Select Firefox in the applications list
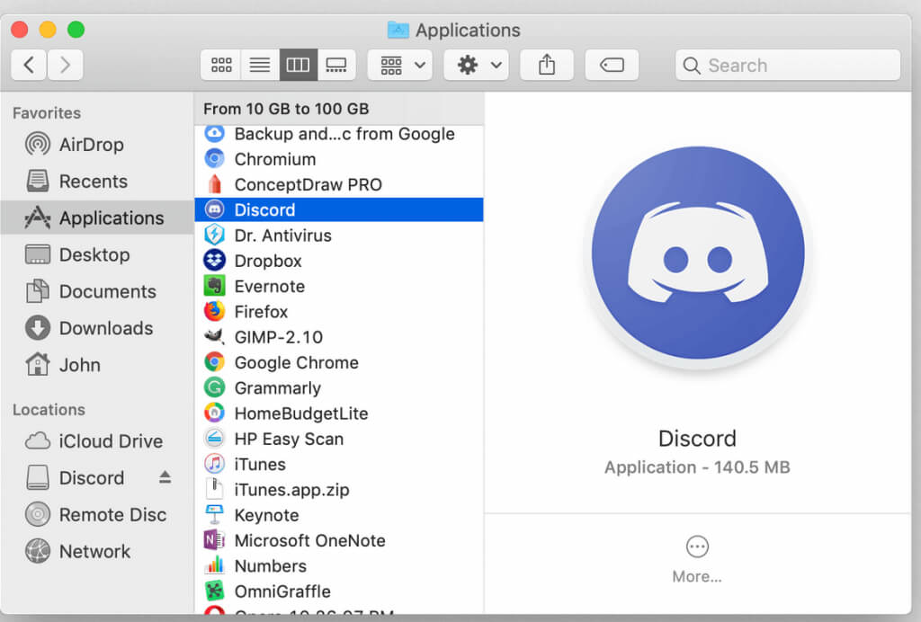This screenshot has height=622, width=921. point(261,312)
